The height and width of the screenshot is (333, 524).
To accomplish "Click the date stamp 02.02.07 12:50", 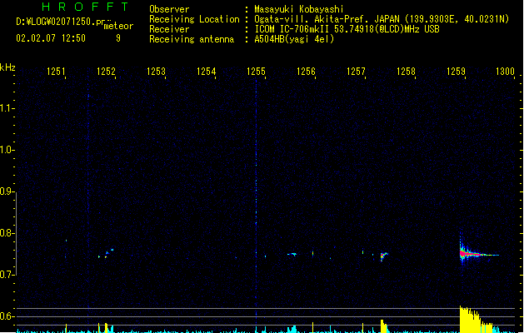I will (51, 38).
